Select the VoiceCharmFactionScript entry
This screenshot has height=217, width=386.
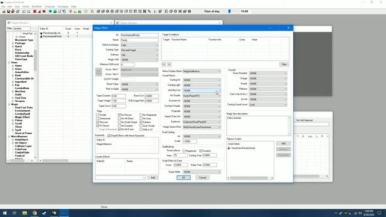[243, 148]
